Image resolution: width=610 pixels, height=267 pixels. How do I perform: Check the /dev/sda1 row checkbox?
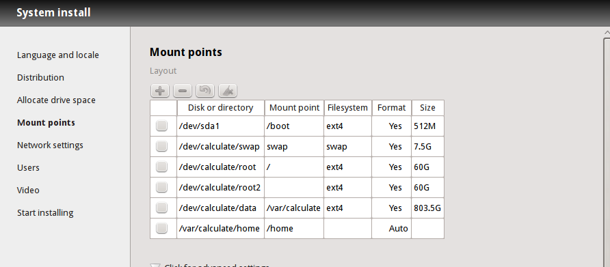(x=161, y=126)
